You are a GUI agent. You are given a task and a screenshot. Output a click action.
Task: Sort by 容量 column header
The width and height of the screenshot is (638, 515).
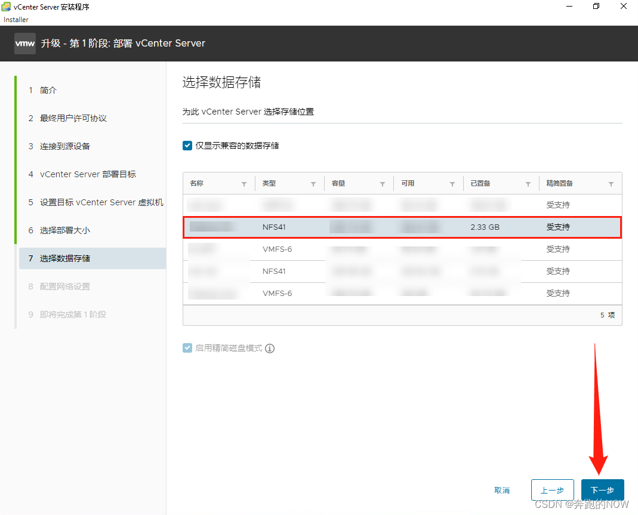tap(338, 183)
